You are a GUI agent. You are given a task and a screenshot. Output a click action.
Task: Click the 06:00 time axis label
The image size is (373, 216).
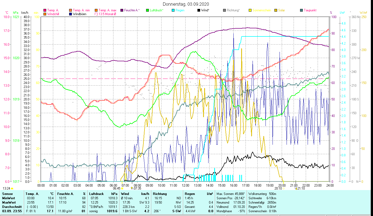(x=113, y=185)
